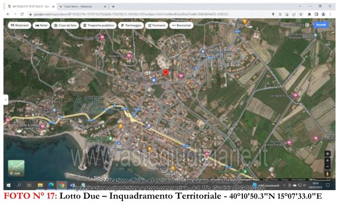340x205 pixels.
Task: Switch to Word on taskbar
Action: pyautogui.click(x=72, y=185)
